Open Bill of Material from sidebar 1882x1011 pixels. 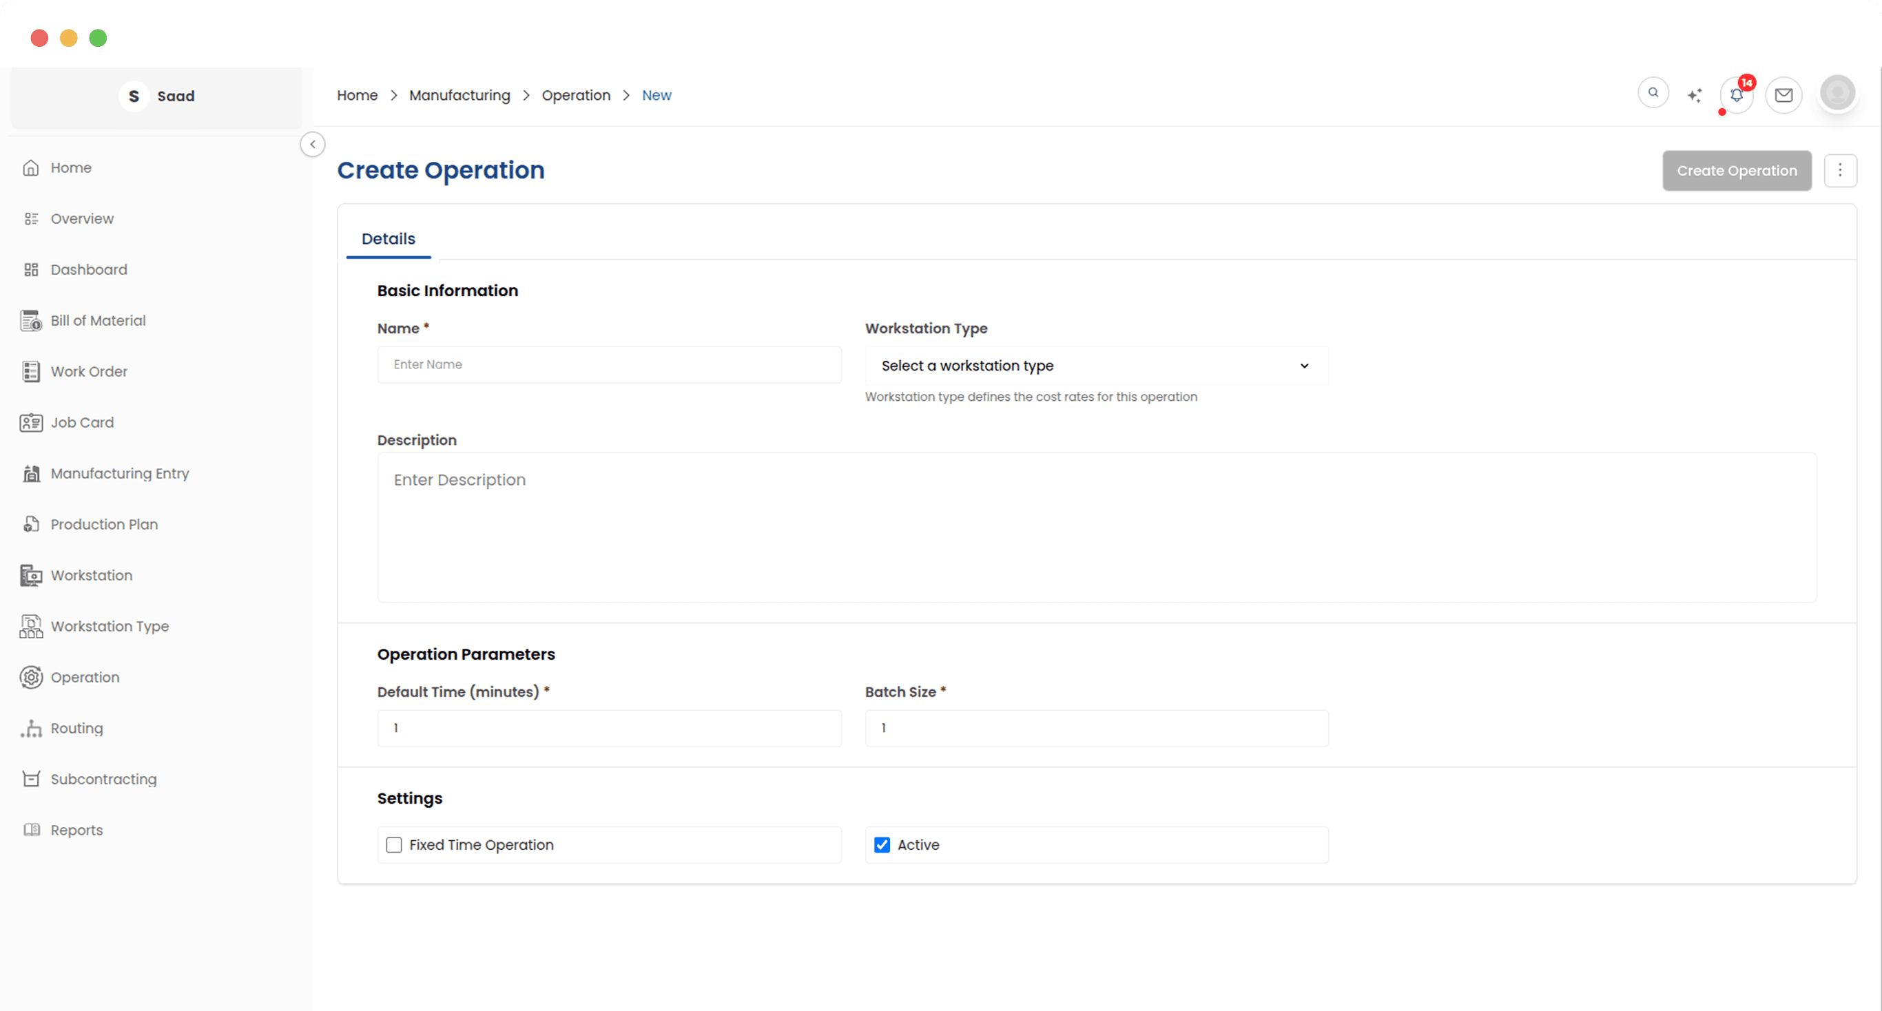[x=98, y=320]
